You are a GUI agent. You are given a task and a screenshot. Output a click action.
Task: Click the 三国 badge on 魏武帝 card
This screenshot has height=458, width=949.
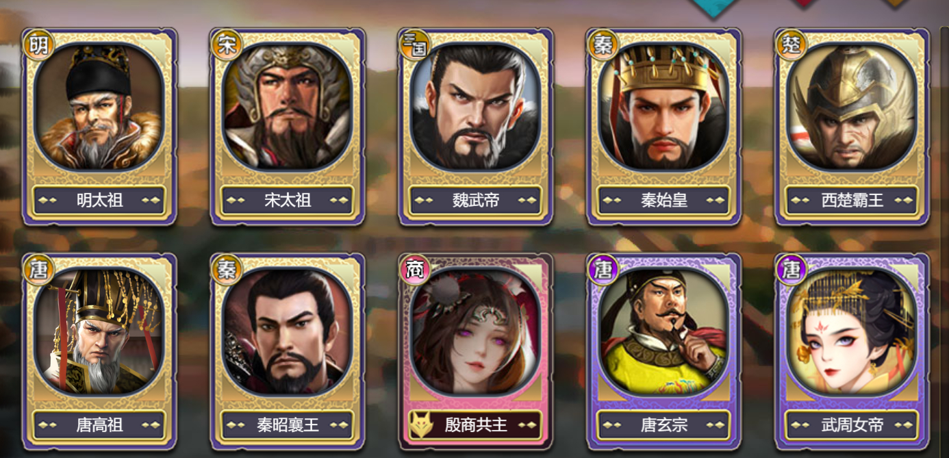click(x=414, y=45)
